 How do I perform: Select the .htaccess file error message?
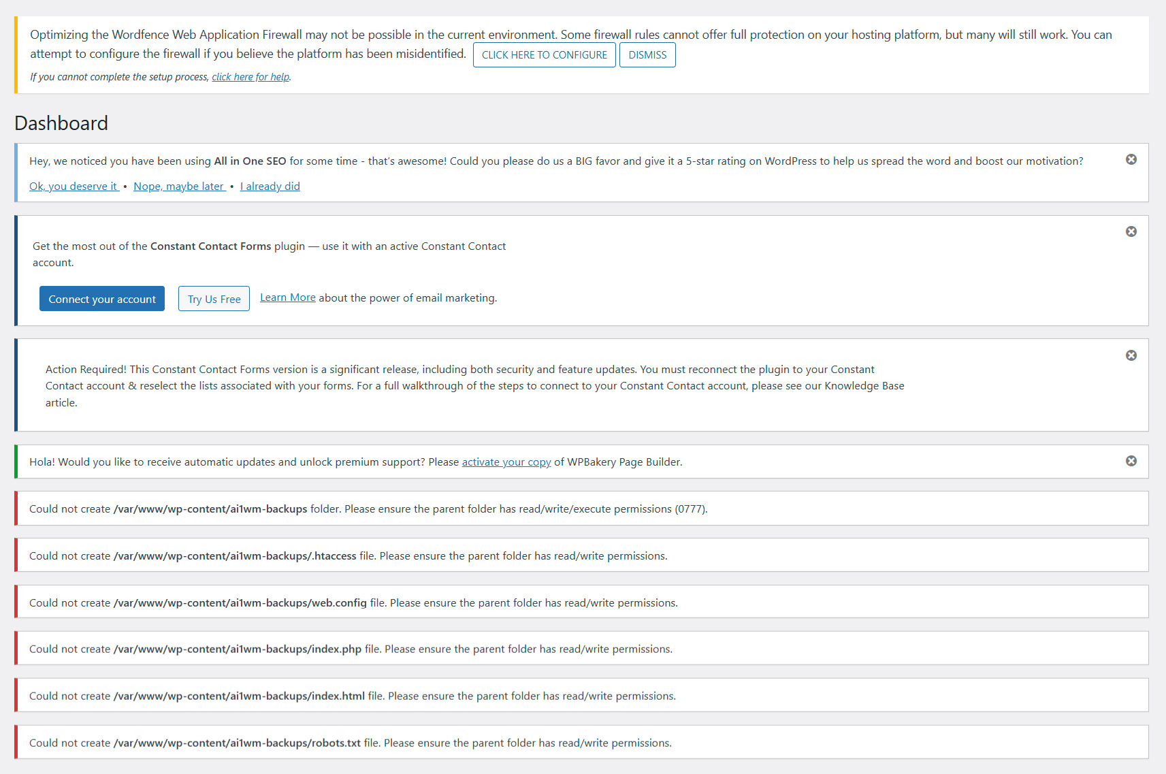(349, 556)
